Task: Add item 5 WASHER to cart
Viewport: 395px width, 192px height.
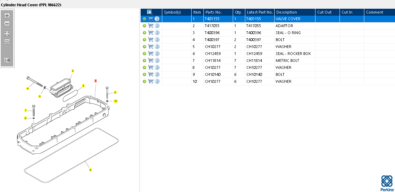Action: [x=151, y=46]
